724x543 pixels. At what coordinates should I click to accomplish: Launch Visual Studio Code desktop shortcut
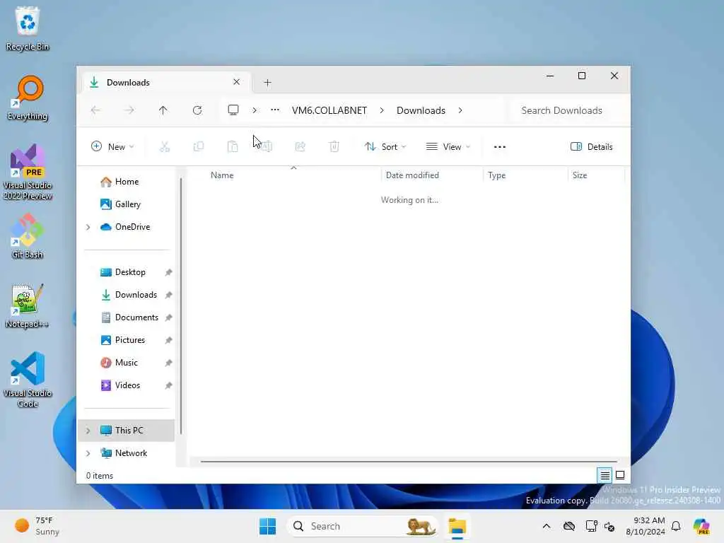[28, 380]
